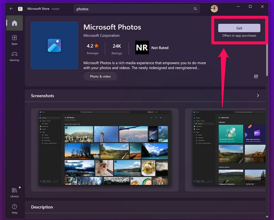Click the NR Not Rated badge
The image size is (274, 220).
152,48
